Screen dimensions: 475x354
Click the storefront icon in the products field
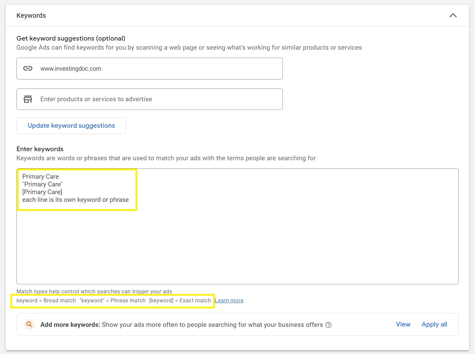point(28,99)
